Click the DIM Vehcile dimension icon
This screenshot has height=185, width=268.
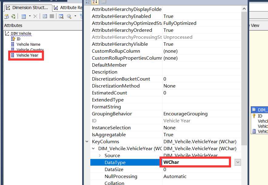click(7, 33)
